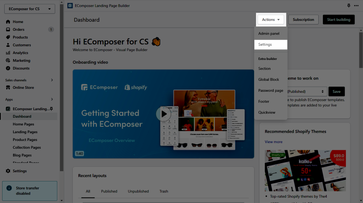Open the three-dot more options menu
This screenshot has height=203, width=363.
click(x=356, y=6)
